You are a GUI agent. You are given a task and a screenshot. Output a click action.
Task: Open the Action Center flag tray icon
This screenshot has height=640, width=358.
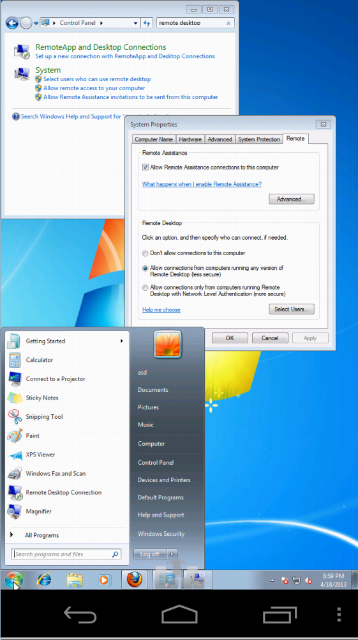click(x=284, y=580)
